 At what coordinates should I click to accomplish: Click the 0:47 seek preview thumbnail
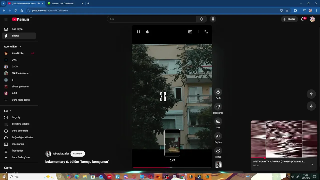pyautogui.click(x=172, y=143)
